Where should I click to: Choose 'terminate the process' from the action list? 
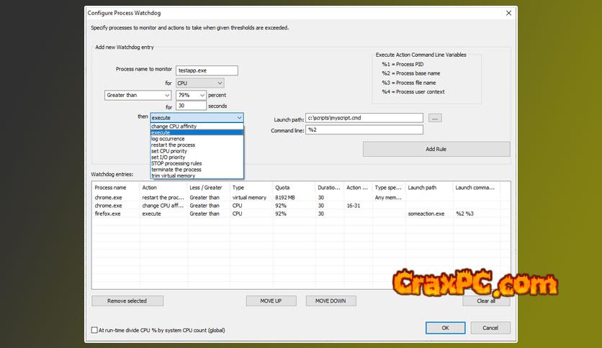tap(178, 169)
